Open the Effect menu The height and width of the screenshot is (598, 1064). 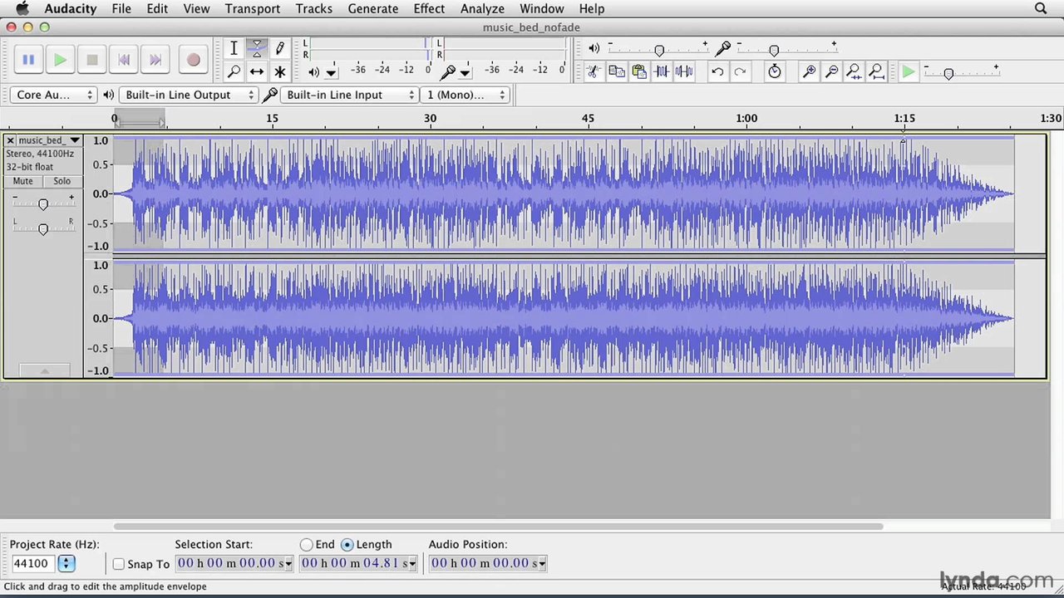point(429,8)
